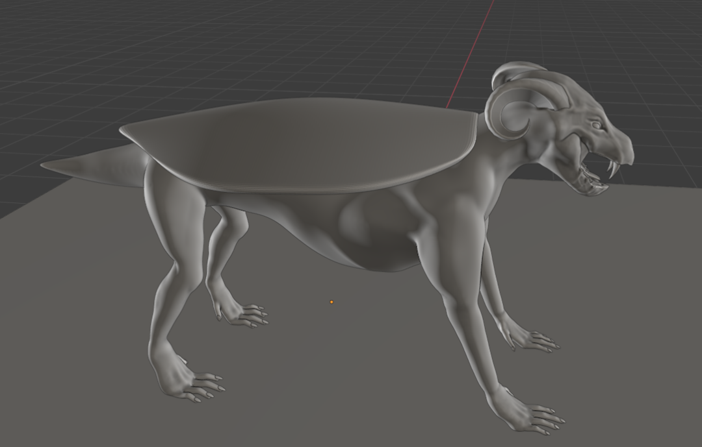Click the shell on the creature's back
The image size is (702, 447).
pyautogui.click(x=298, y=145)
